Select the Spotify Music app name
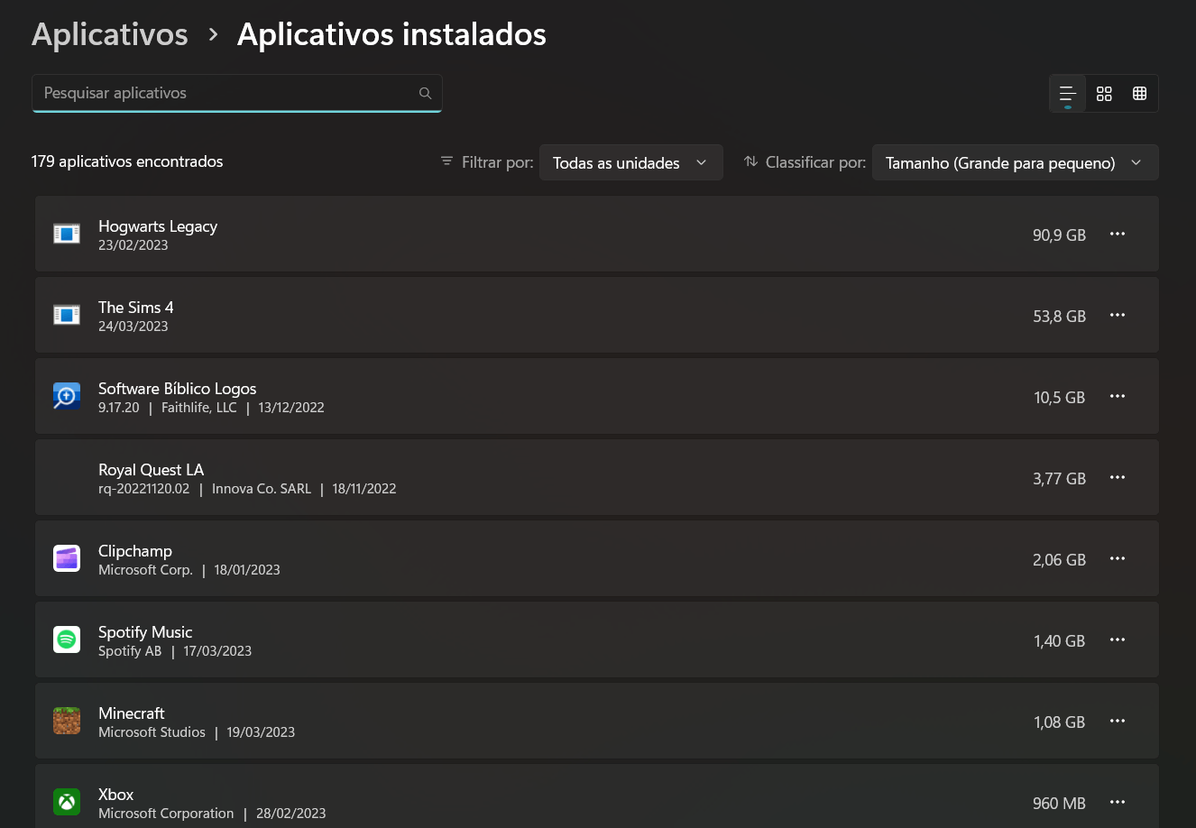1196x828 pixels. point(145,632)
